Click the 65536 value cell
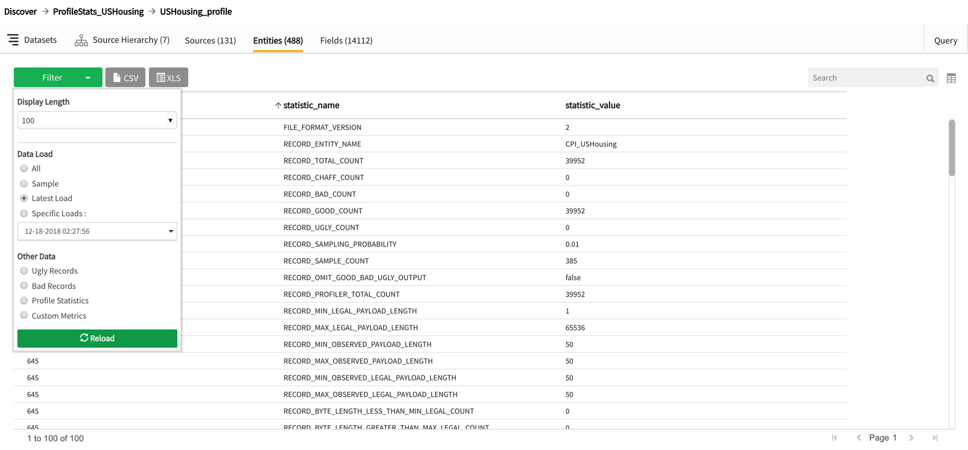Image resolution: width=968 pixels, height=450 pixels. [x=575, y=328]
